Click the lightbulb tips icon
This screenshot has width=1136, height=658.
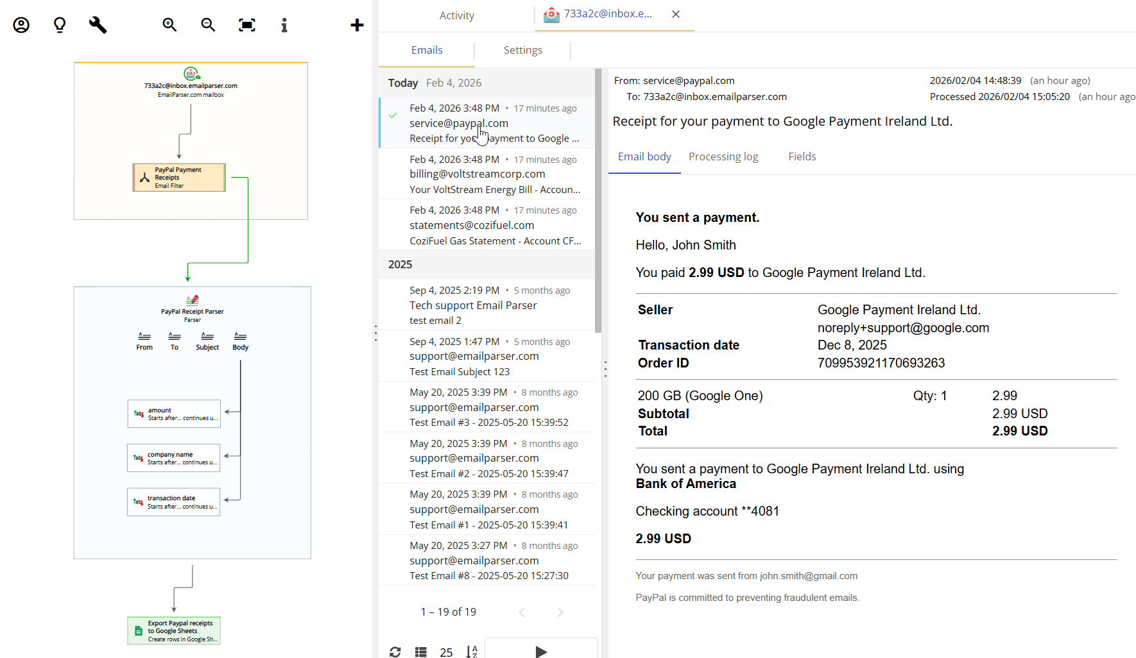pos(59,24)
